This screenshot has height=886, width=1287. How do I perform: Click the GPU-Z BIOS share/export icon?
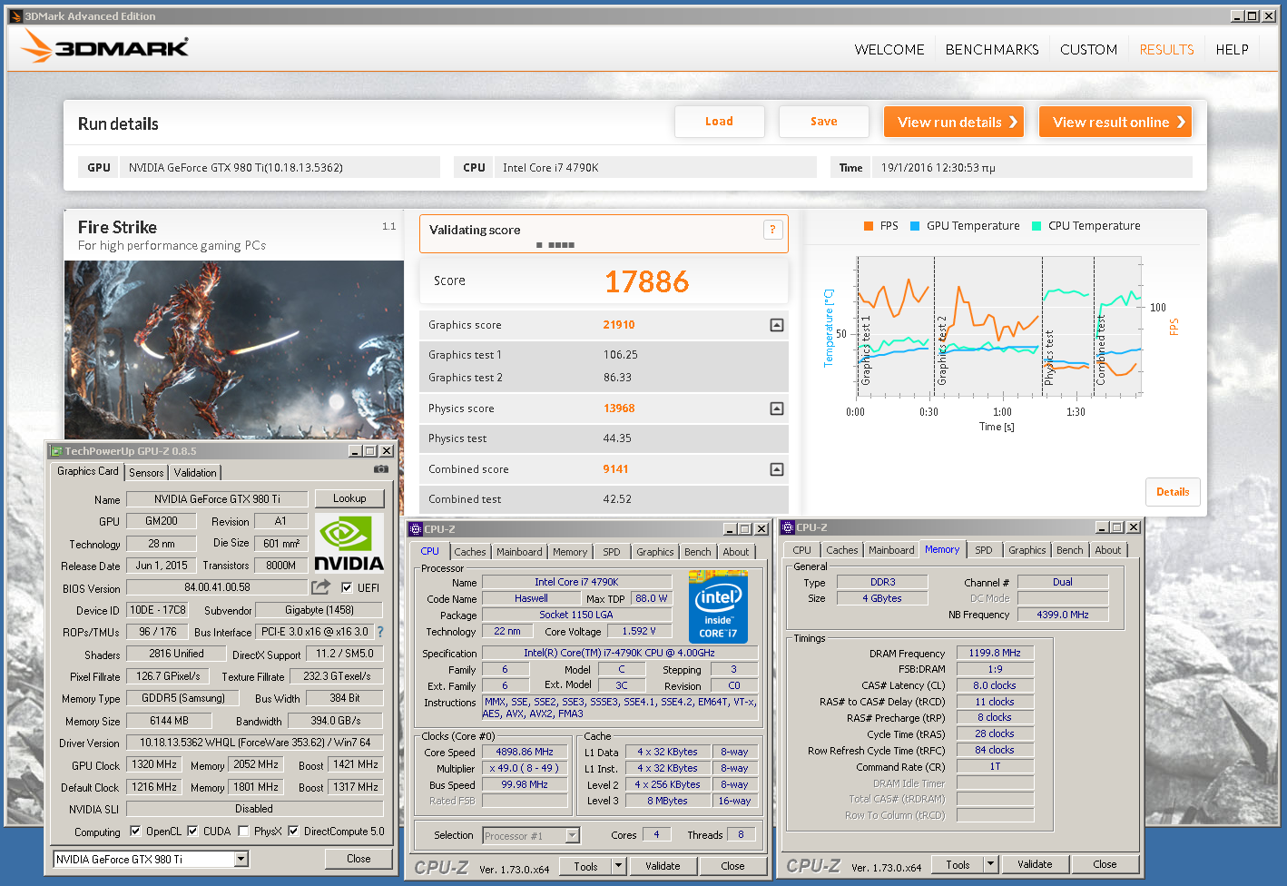[x=321, y=587]
